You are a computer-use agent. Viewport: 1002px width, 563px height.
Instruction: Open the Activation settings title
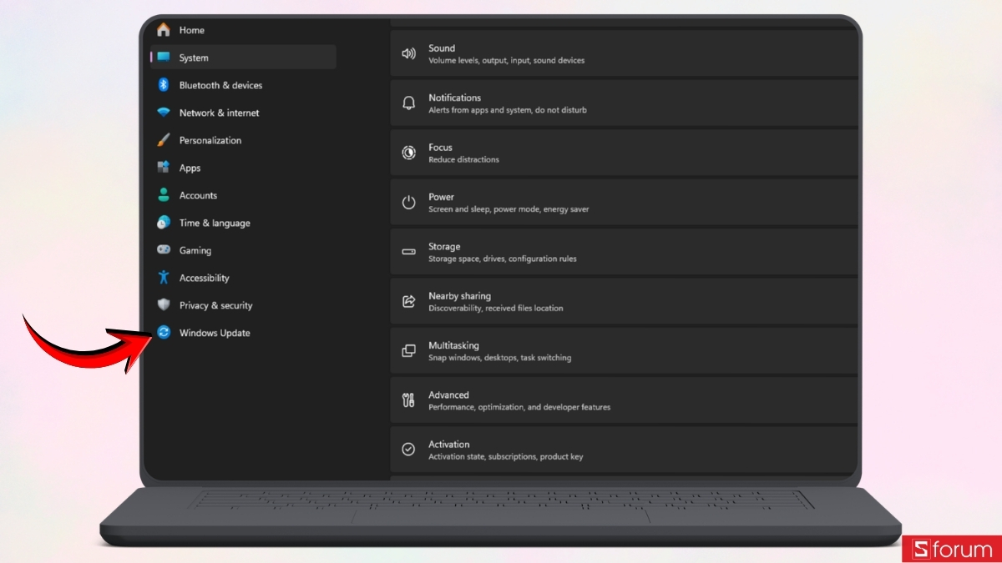pyautogui.click(x=449, y=445)
